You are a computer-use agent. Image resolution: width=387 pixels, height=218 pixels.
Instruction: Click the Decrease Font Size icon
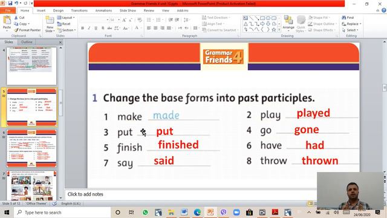pyautogui.click(x=131, y=20)
